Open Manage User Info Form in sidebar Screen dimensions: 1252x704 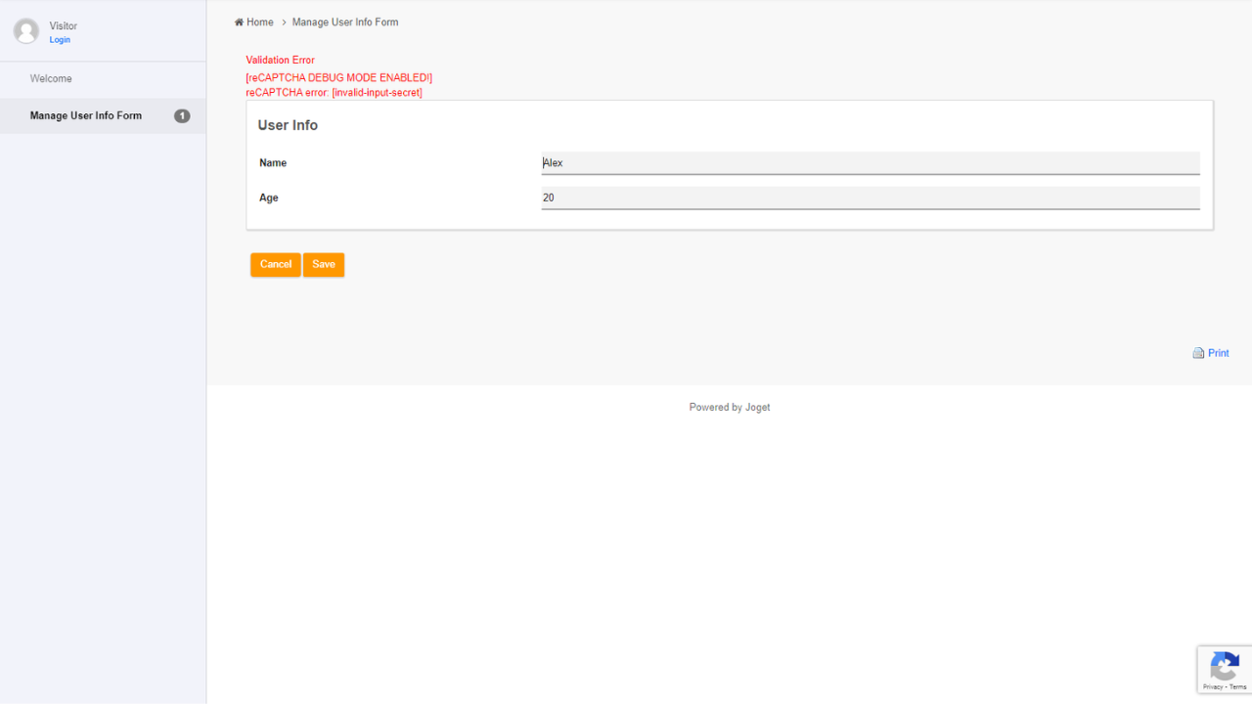tap(86, 116)
